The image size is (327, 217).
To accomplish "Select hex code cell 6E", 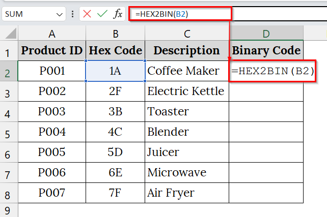I will point(115,173).
